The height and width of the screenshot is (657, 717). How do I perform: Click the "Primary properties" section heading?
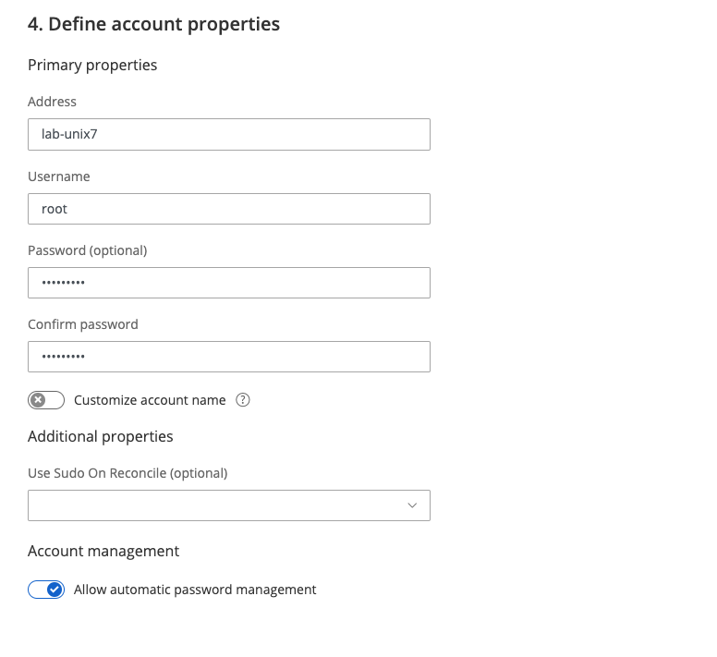pos(92,65)
